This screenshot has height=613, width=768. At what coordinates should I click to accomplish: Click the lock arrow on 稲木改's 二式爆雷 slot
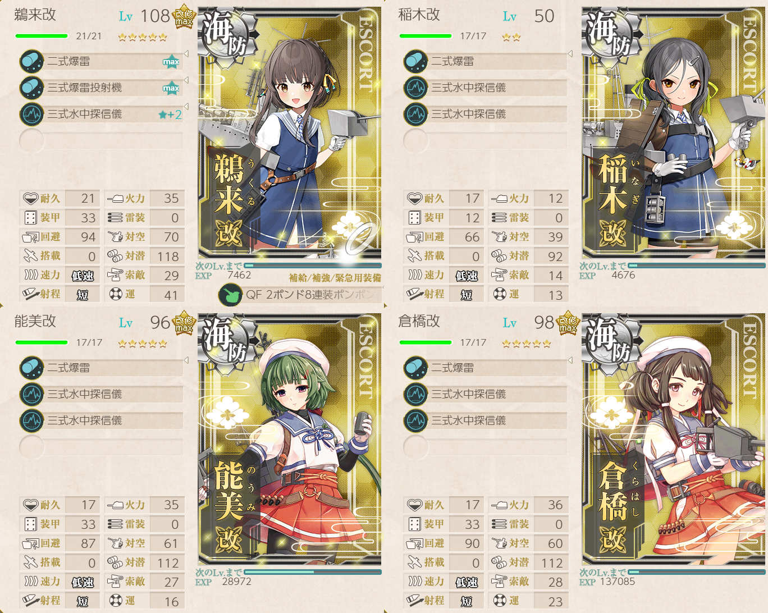(570, 54)
